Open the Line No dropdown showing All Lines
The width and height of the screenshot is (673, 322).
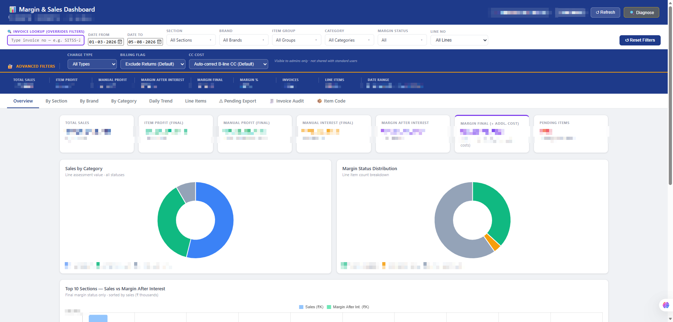pos(459,40)
